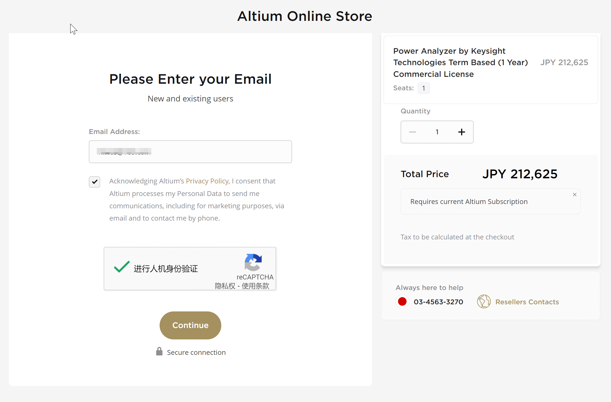Click the padlock secure connection icon

click(x=159, y=351)
